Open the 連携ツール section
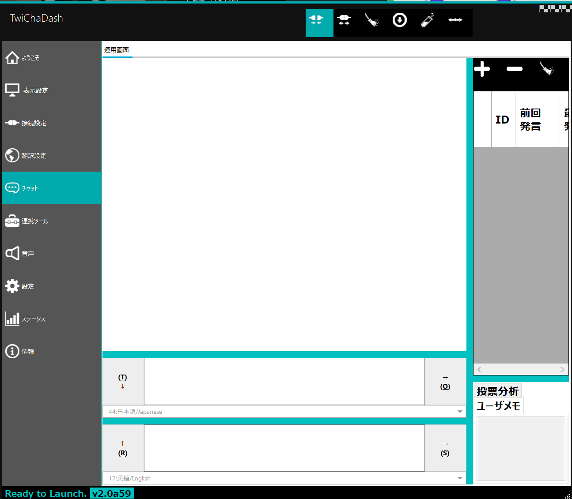572x499 pixels. pyautogui.click(x=51, y=221)
